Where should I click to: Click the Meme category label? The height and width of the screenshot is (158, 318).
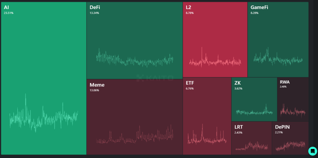point(97,85)
